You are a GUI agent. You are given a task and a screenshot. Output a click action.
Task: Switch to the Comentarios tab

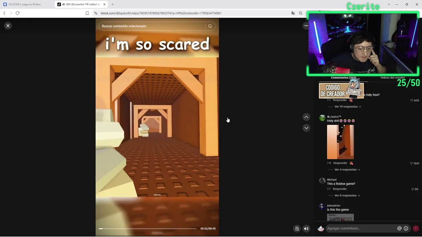point(343,78)
